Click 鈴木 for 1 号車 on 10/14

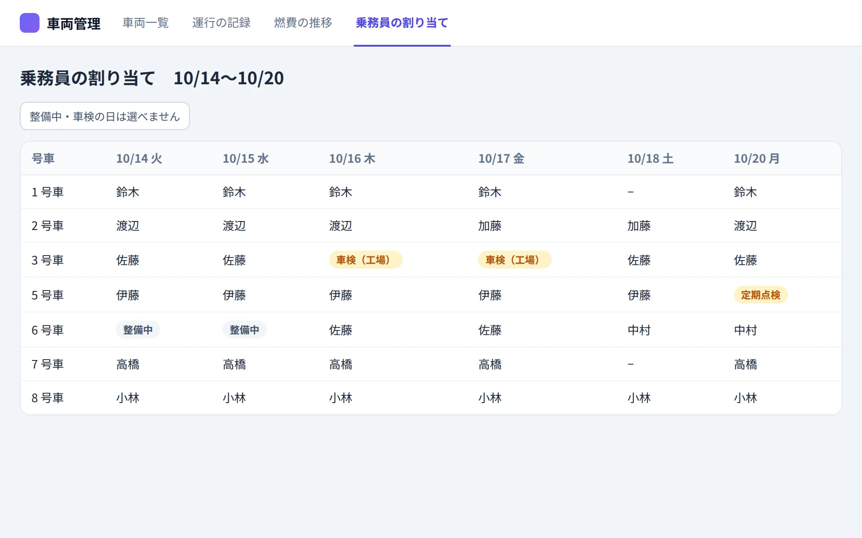point(128,192)
